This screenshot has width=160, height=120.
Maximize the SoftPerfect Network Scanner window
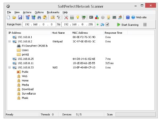(142, 5)
